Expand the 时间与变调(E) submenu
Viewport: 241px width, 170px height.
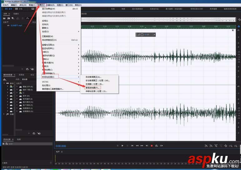(59, 77)
